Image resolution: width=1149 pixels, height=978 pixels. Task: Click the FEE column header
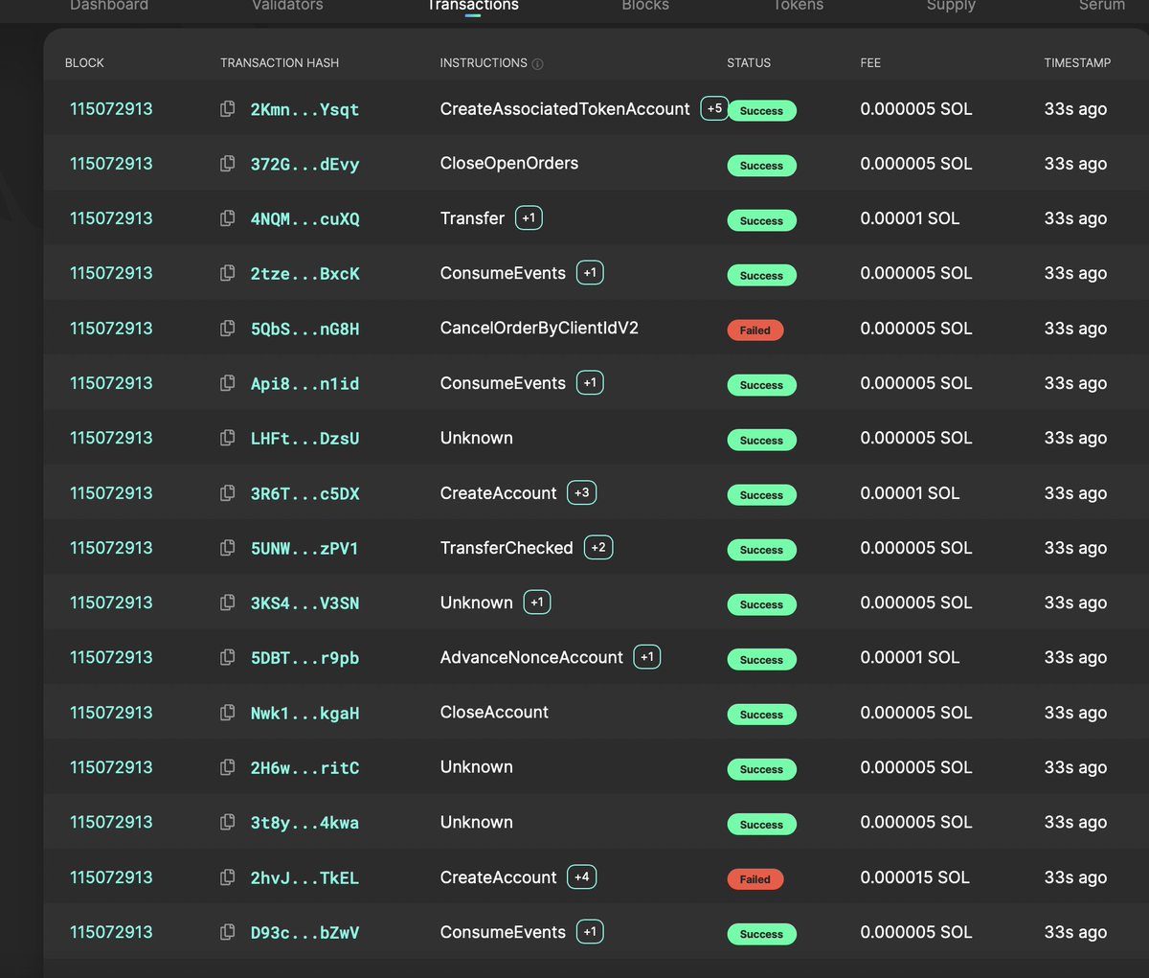click(870, 63)
